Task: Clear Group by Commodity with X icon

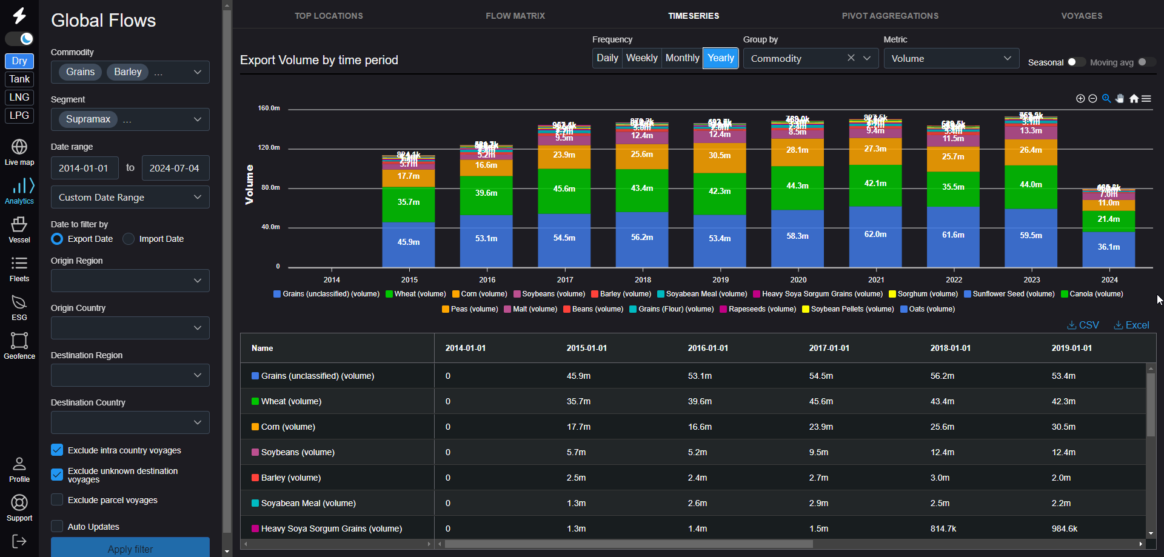Action: point(851,58)
